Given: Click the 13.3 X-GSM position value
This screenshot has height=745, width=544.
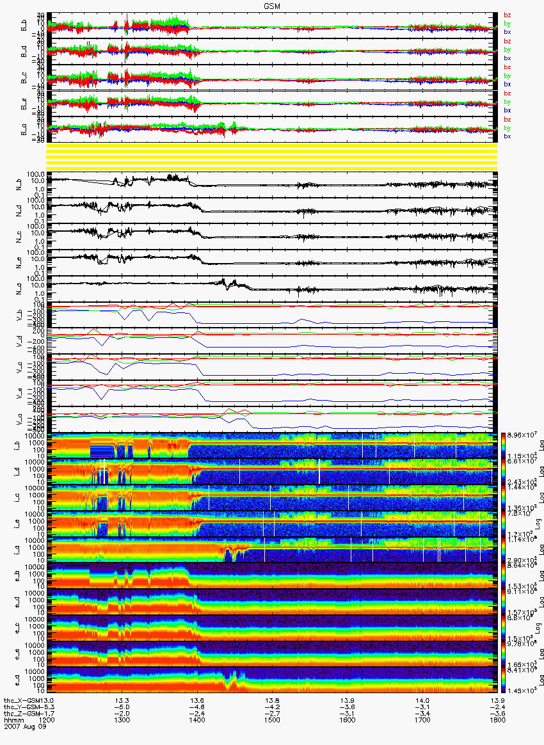Looking at the screenshot, I should pos(122,701).
